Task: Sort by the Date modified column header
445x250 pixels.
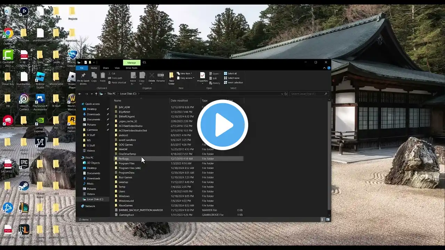Action: pos(179,101)
